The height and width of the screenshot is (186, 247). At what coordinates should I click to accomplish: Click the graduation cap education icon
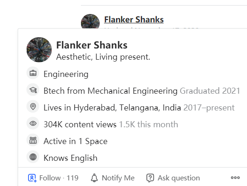pyautogui.click(x=33, y=90)
